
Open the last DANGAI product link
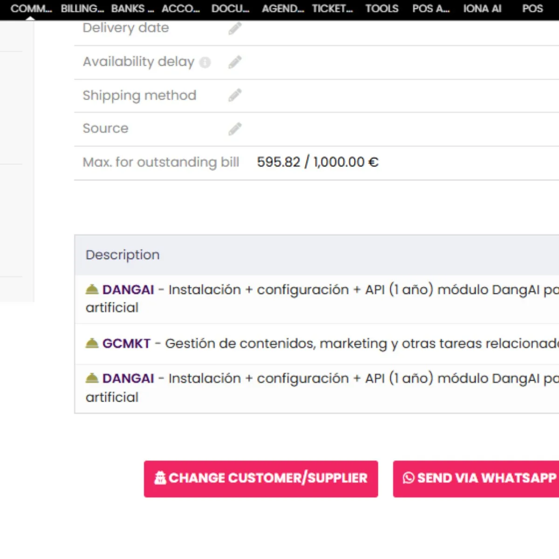(128, 378)
